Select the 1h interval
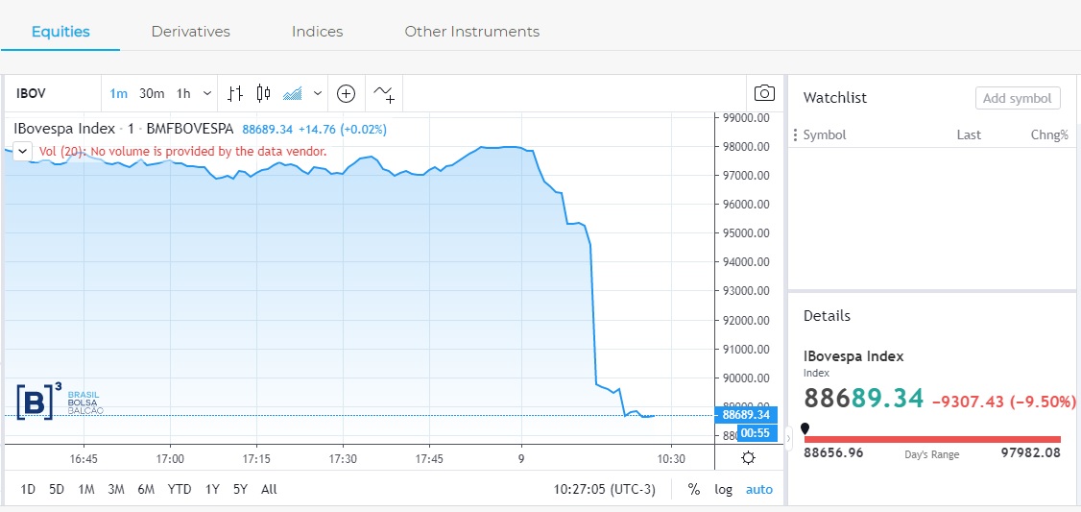The image size is (1081, 512). coord(183,94)
